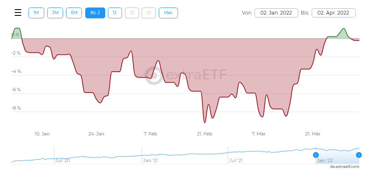This screenshot has width=366, height=175.
Task: Click the Jul '21 navigator marker
Action: (x=236, y=160)
